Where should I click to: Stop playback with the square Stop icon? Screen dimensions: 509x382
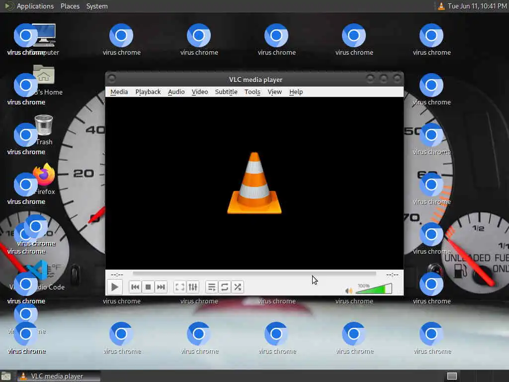click(148, 287)
